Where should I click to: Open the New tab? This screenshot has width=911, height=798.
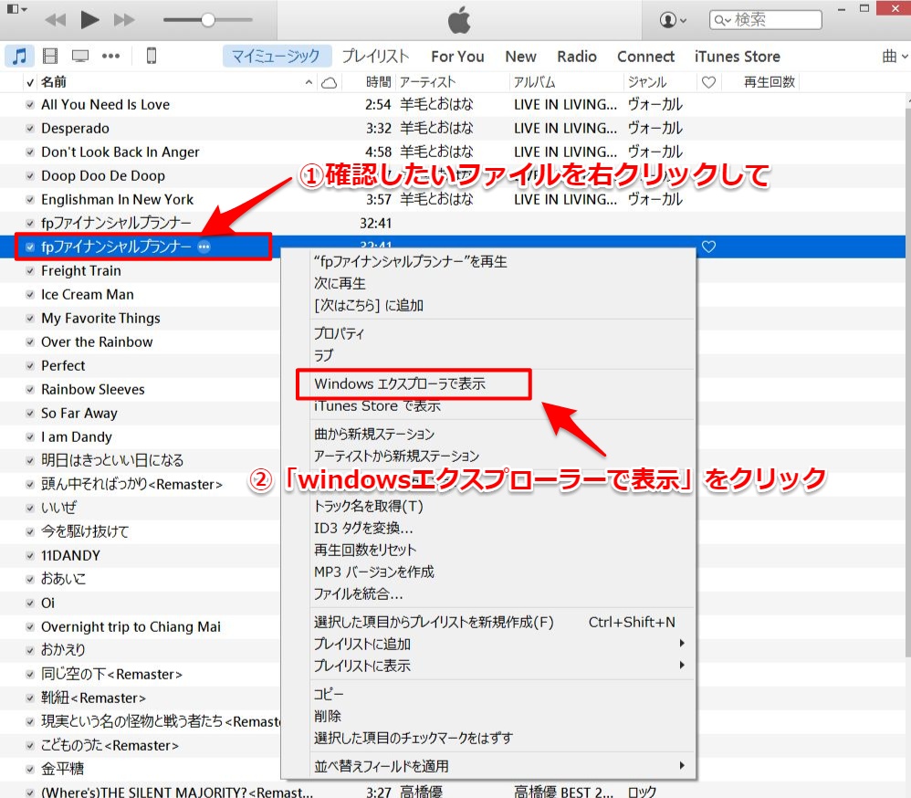coord(520,57)
